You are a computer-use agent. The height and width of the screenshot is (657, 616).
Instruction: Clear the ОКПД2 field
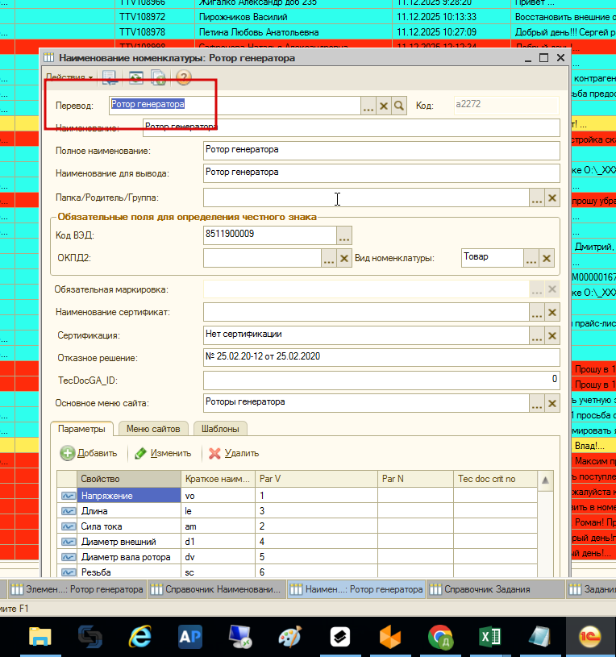pyautogui.click(x=344, y=258)
